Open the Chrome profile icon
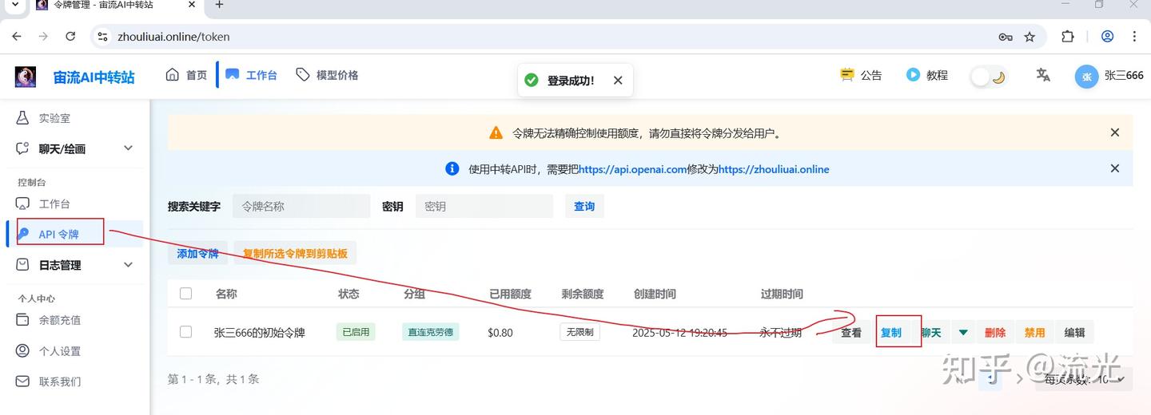Viewport: 1151px width, 415px height. click(x=1107, y=37)
